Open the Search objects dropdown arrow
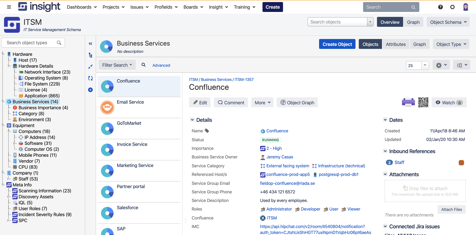 (370, 22)
